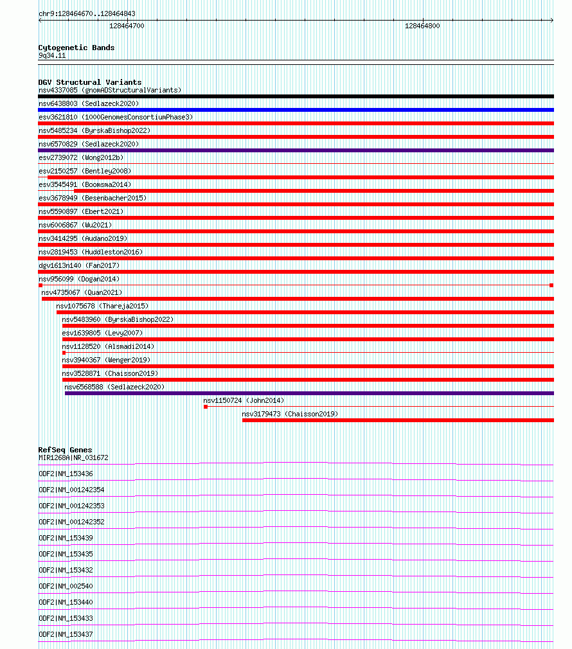Click the nsv3179473 (Chaisson2019) label
The height and width of the screenshot is (649, 572).
[x=290, y=414]
